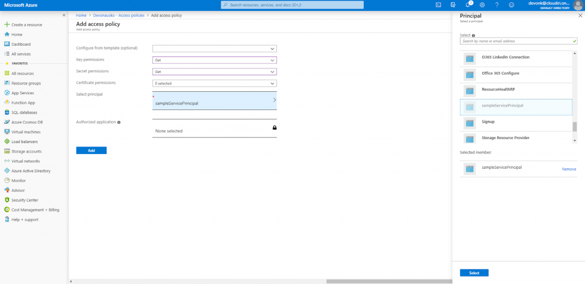The height and width of the screenshot is (284, 585).
Task: Open Key permissions dropdown
Action: click(215, 60)
